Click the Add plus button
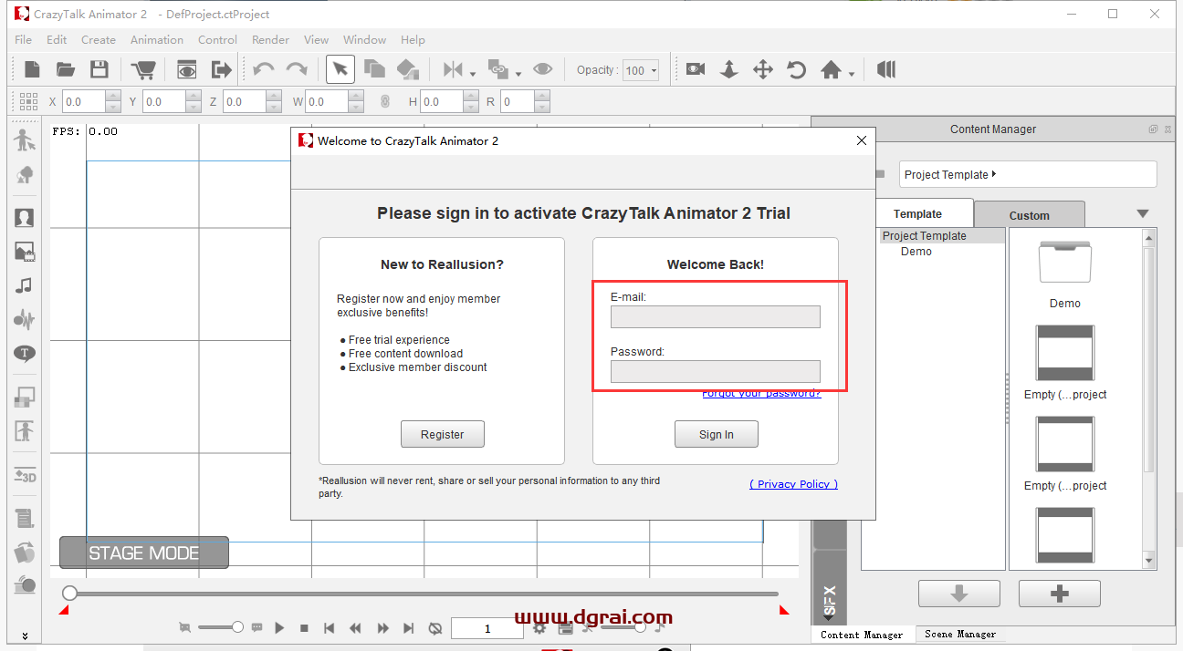Image resolution: width=1183 pixels, height=651 pixels. click(1060, 594)
